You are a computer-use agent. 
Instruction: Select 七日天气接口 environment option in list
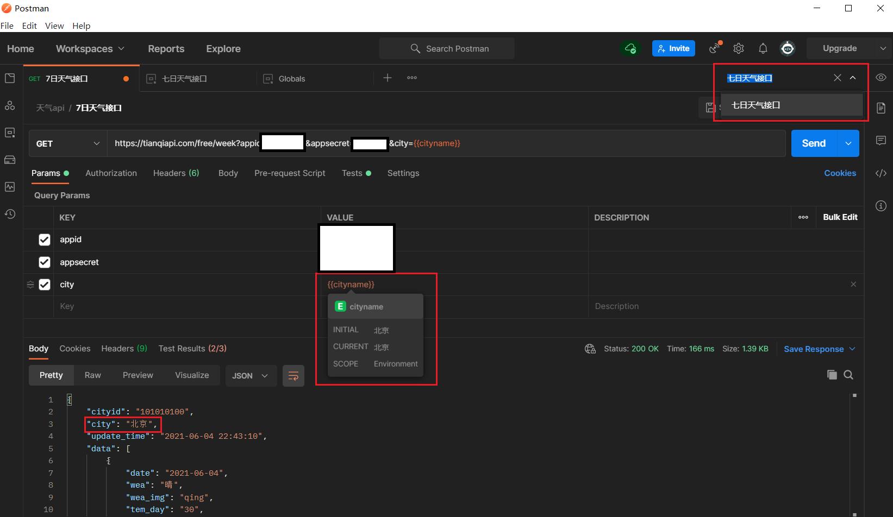(792, 105)
